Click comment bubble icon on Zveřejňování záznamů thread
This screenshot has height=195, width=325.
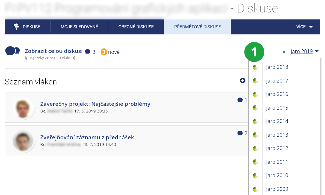[x=240, y=133]
